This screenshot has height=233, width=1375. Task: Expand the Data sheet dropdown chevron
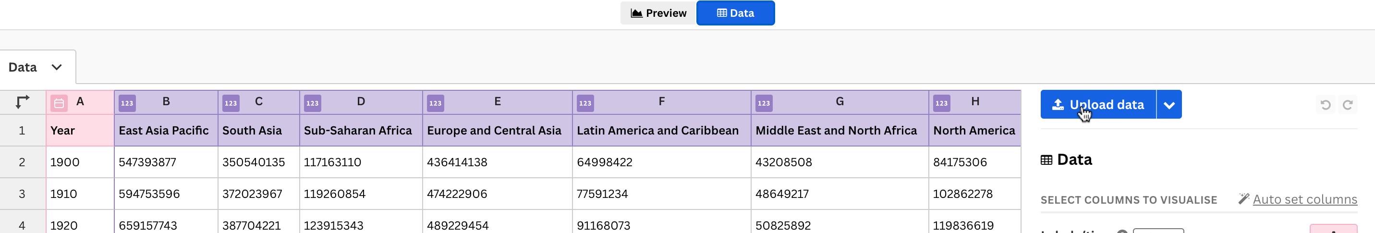click(57, 67)
